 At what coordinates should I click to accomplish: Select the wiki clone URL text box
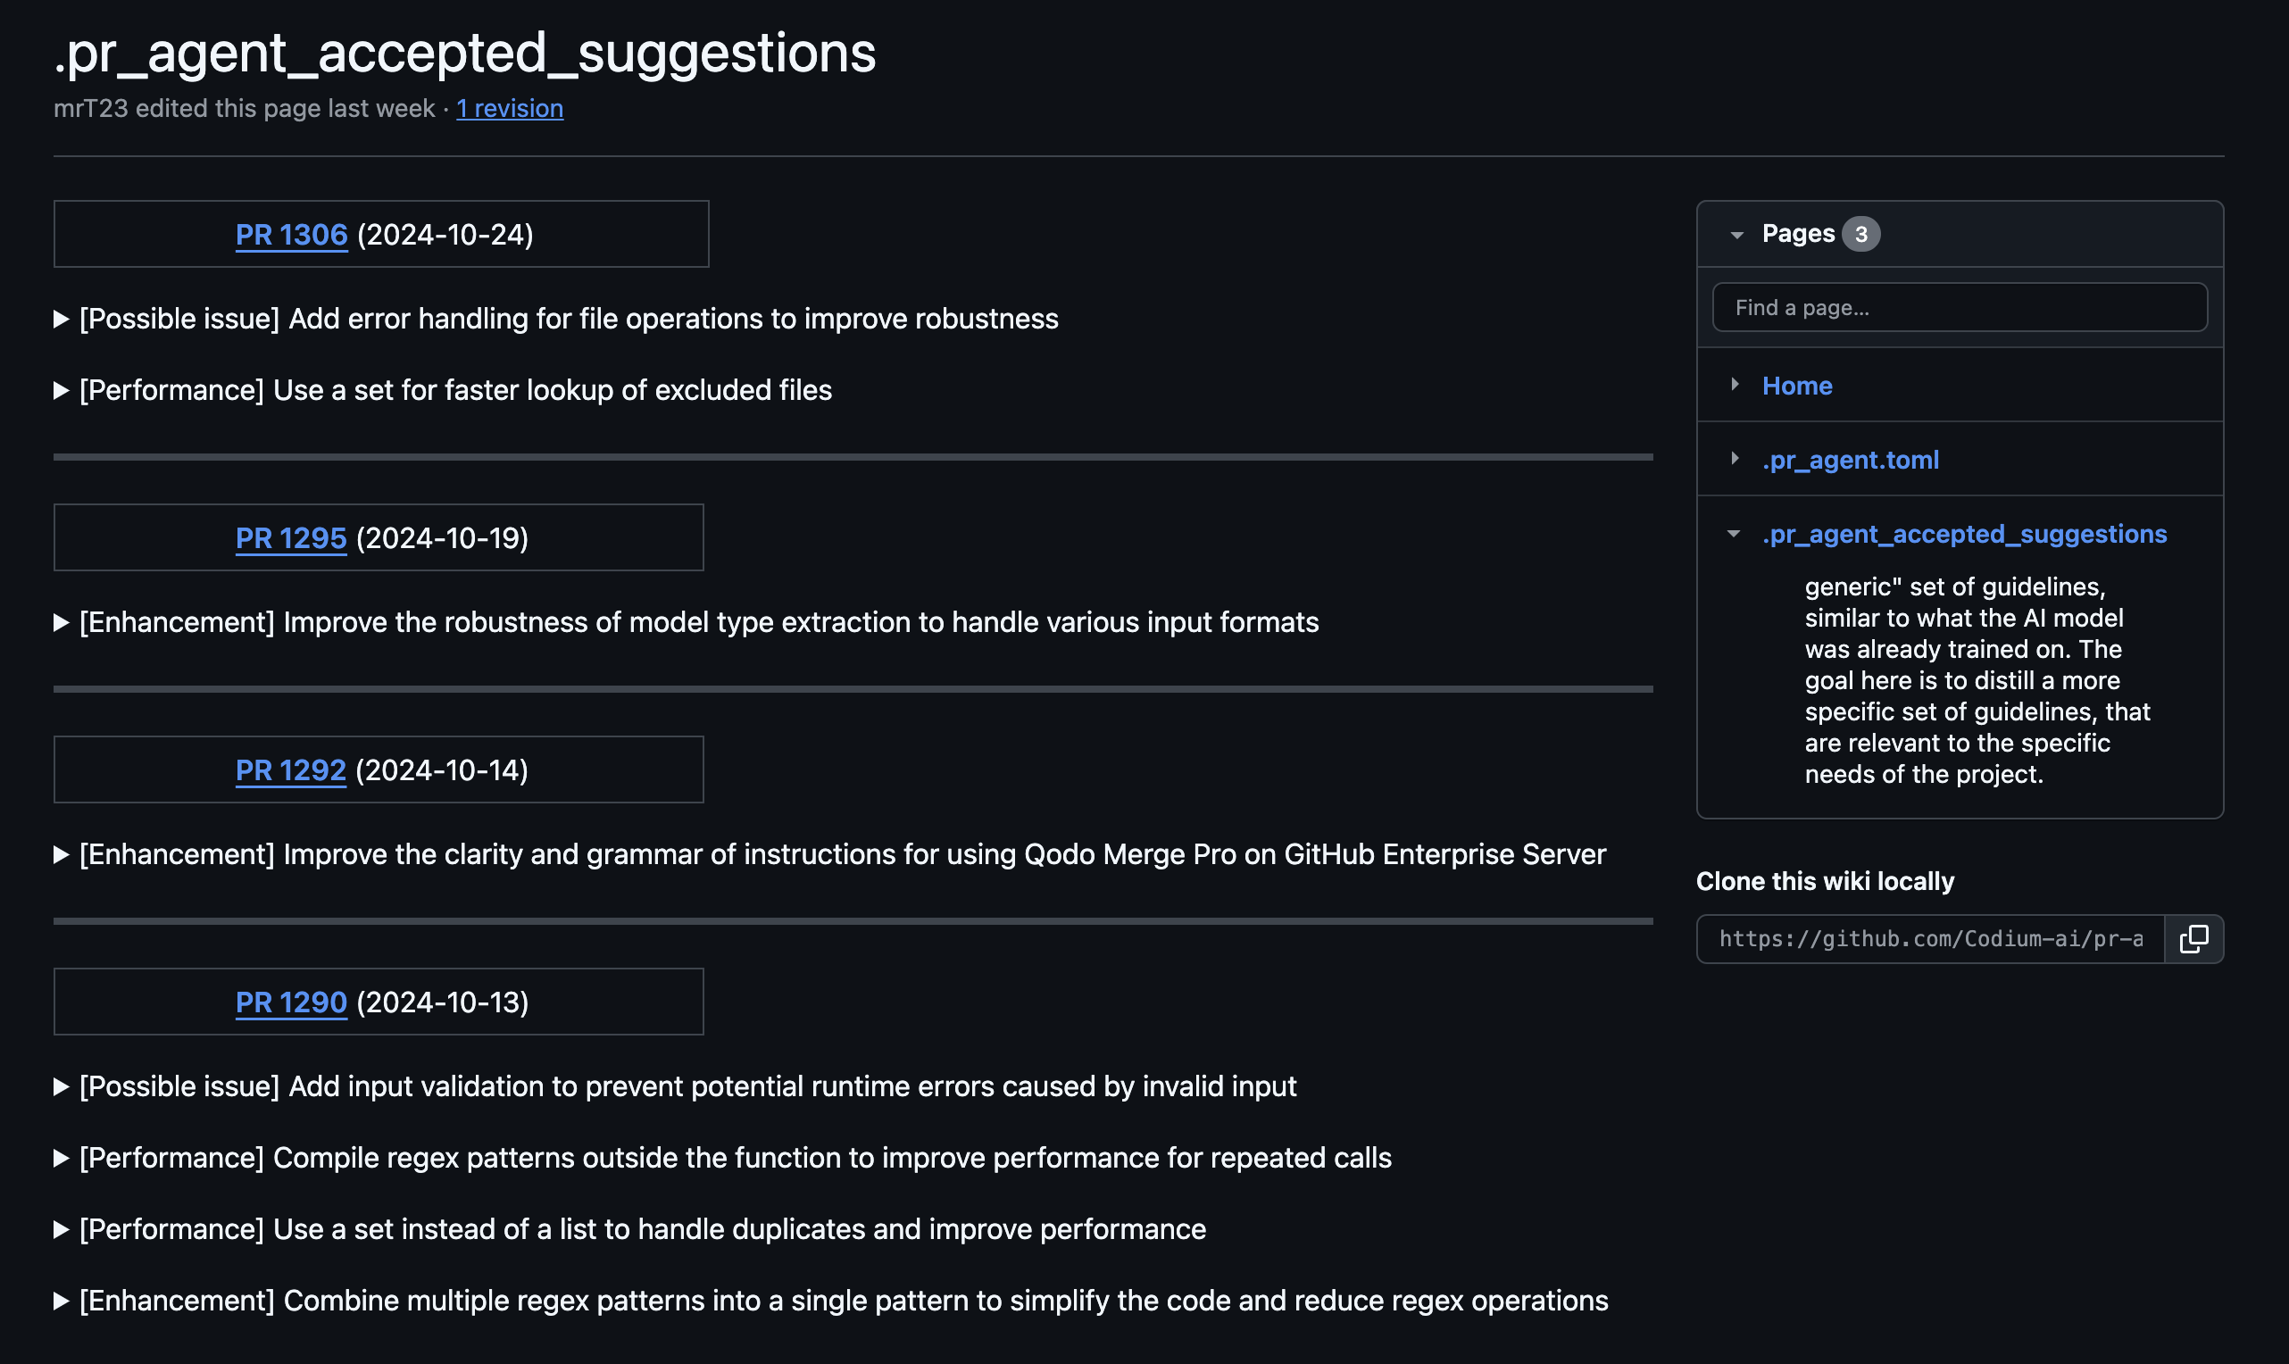coord(1930,938)
